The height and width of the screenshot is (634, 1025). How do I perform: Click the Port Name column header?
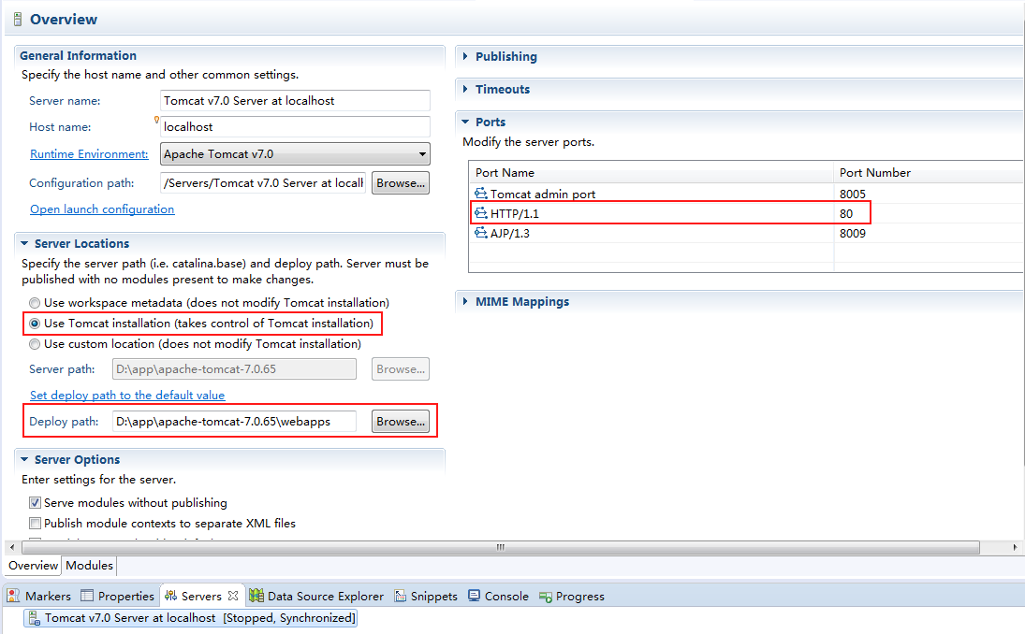652,172
